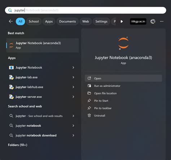Choose Uninstall in the preview pane
171x160 pixels.
coord(123,116)
